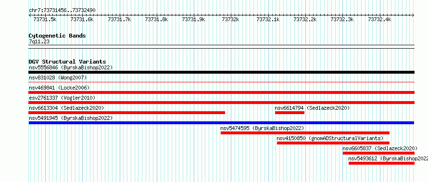This screenshot has width=428, height=182.
Task: Click the 73732.2k ruler tick label
Action: point(305,19)
